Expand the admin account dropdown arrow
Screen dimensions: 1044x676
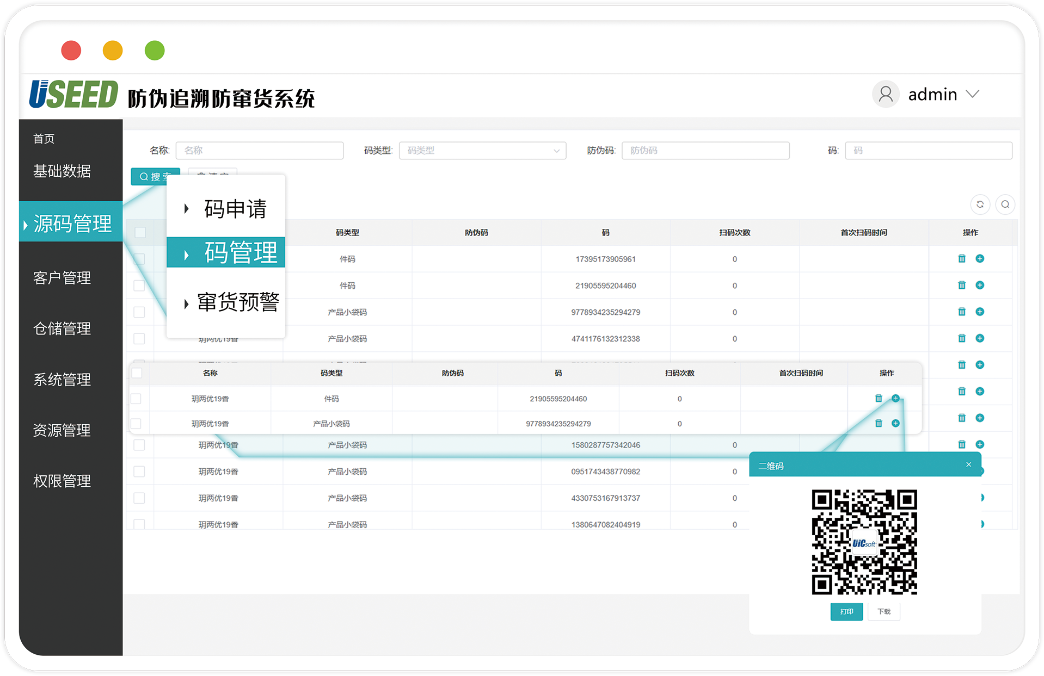coord(973,94)
